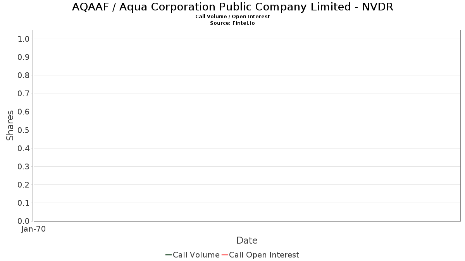Screen dimensions: 465x261
Task: Click the 0.6 y-axis tick label
Action: point(24,112)
